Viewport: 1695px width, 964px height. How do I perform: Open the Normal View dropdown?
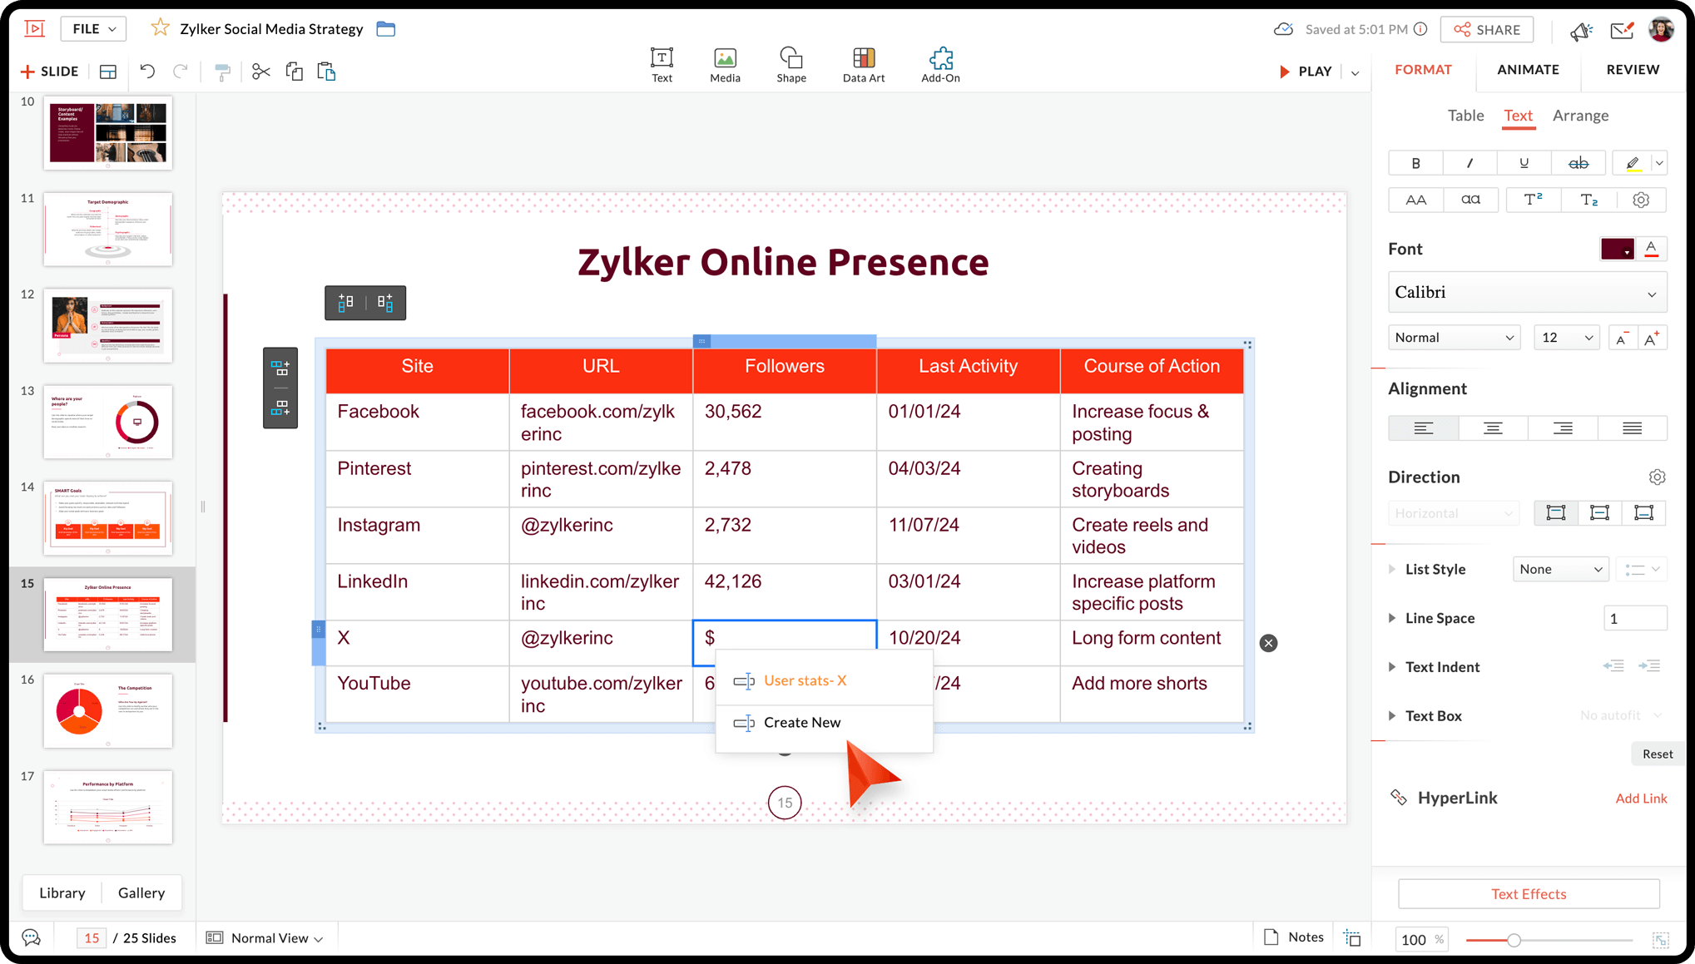(267, 938)
